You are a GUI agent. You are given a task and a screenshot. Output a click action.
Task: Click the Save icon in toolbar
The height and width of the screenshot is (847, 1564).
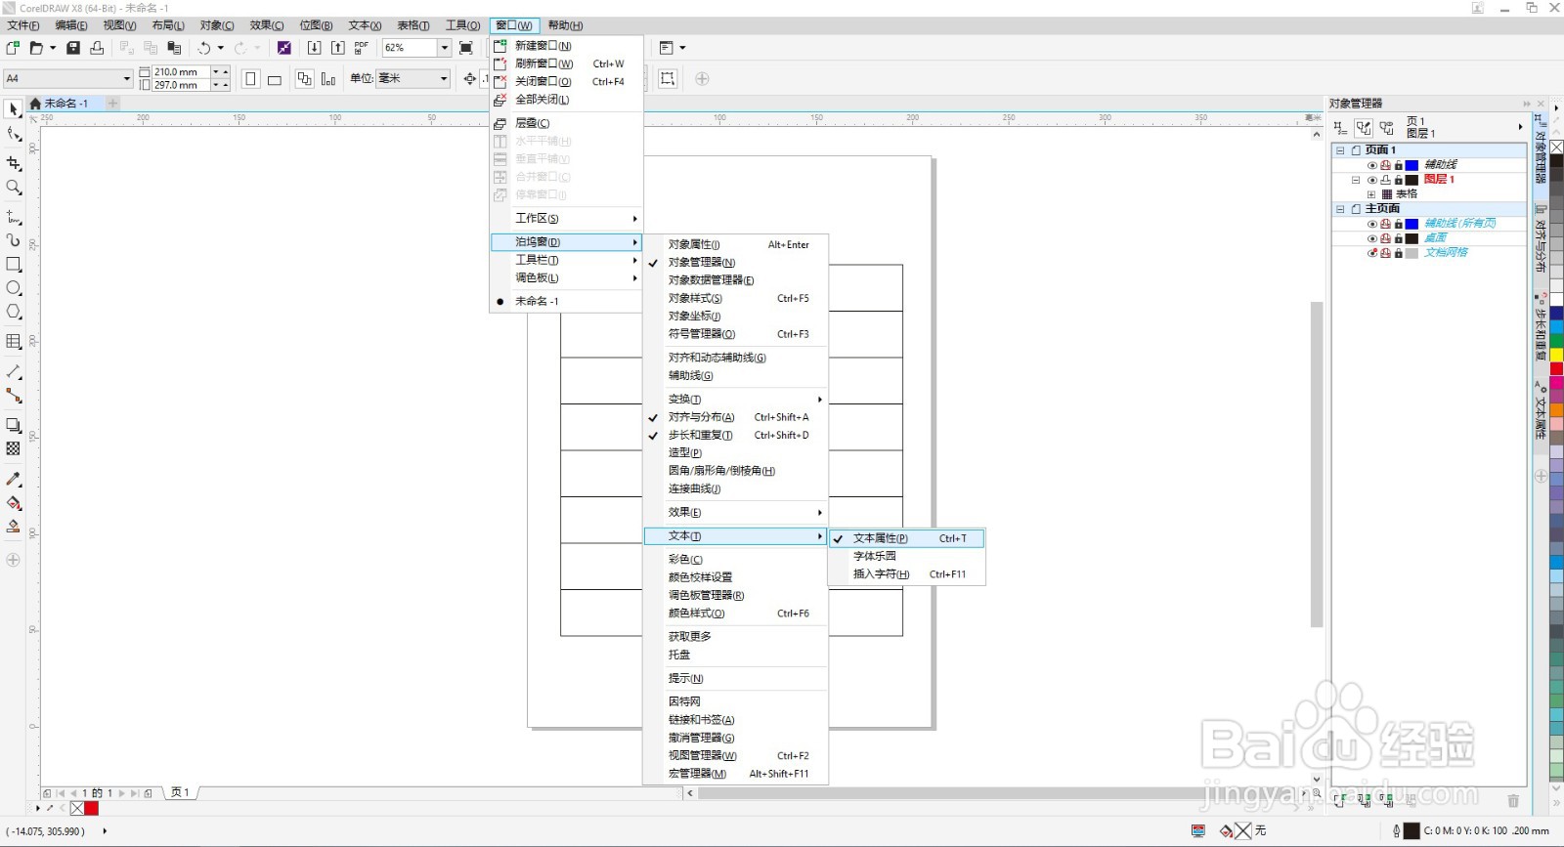(73, 47)
